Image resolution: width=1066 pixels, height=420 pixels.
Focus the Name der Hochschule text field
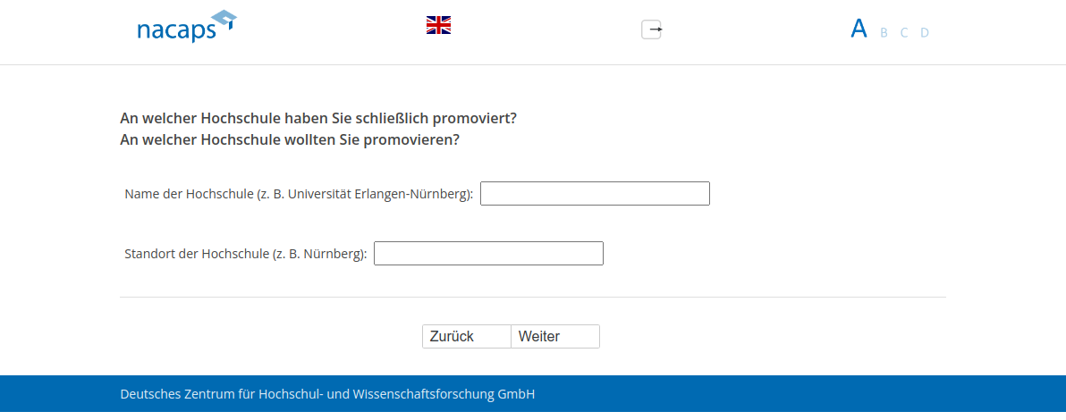click(595, 193)
